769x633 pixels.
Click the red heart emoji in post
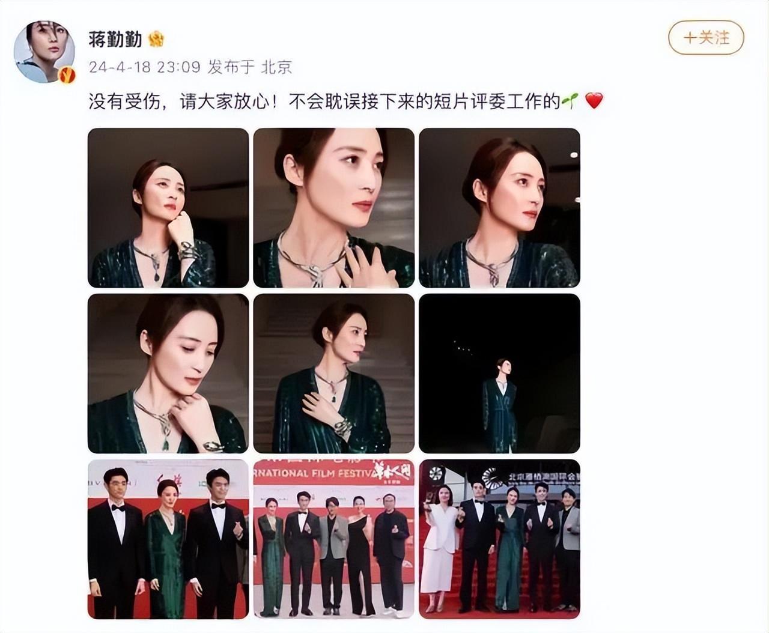[594, 100]
